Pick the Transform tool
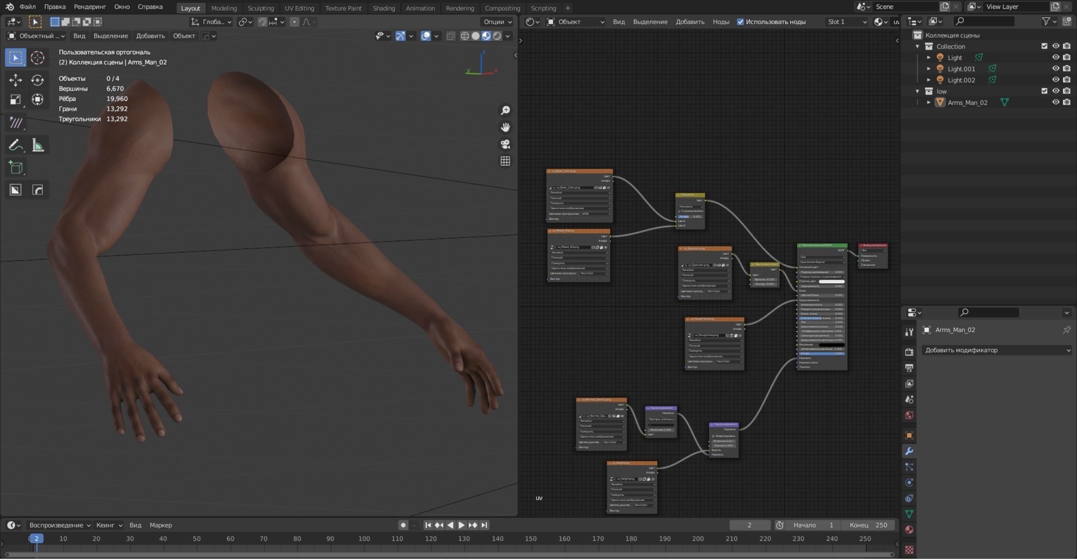Viewport: 1077px width, 560px height. [37, 99]
